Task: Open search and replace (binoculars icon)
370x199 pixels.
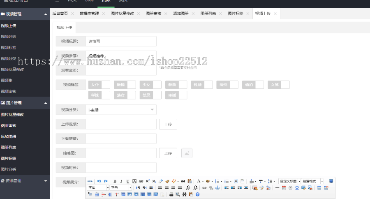Action: coord(184,194)
